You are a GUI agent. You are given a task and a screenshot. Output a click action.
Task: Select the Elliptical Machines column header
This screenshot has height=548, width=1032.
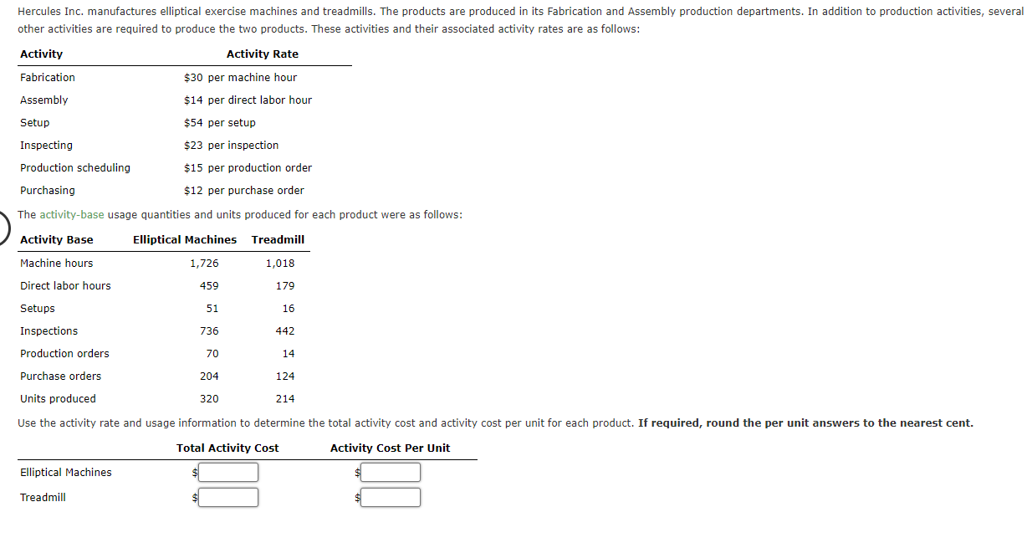pyautogui.click(x=183, y=239)
